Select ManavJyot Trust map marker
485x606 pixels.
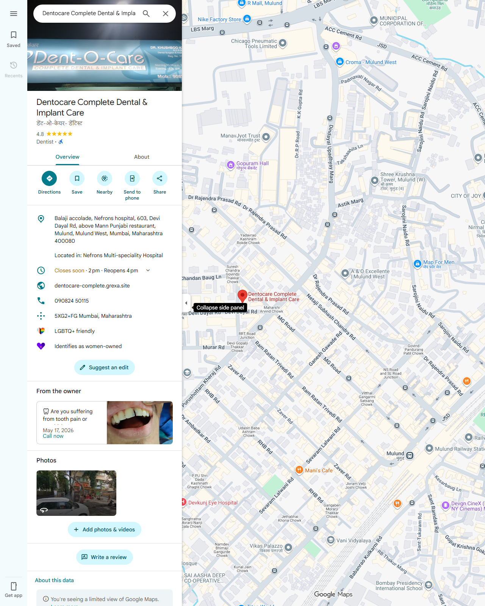coord(266,137)
